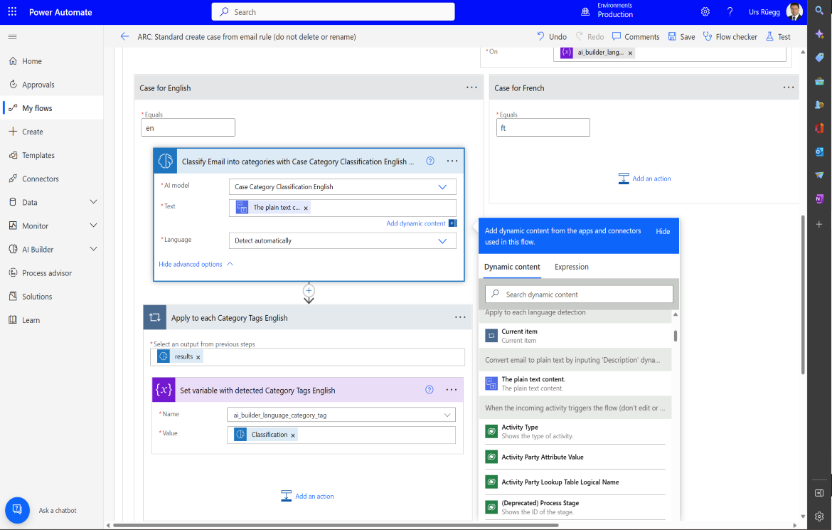Click the horizontal scrollbar at bottom
Image resolution: width=832 pixels, height=530 pixels.
pos(336,525)
